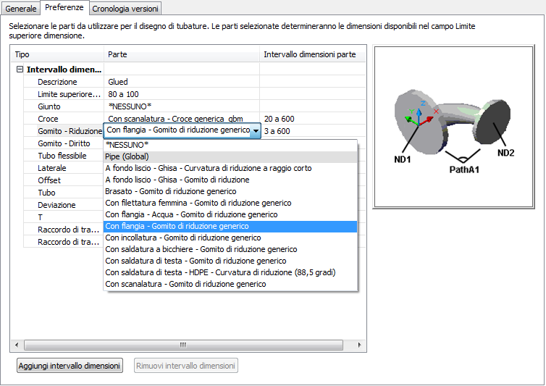Click the reducing elbow preview image

(453, 127)
